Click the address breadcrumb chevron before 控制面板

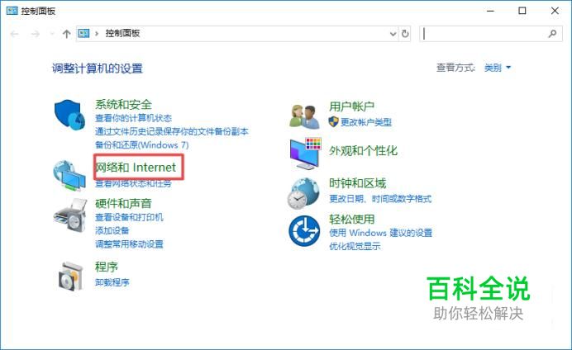[97, 34]
